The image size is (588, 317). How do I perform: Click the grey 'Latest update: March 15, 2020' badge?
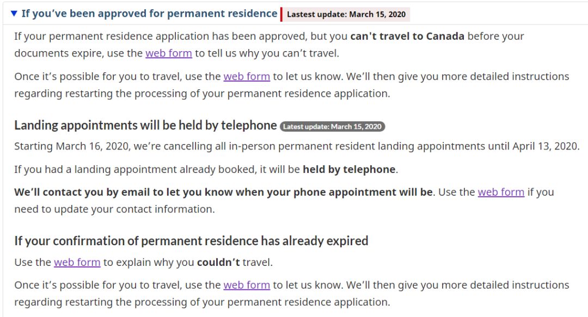point(332,127)
